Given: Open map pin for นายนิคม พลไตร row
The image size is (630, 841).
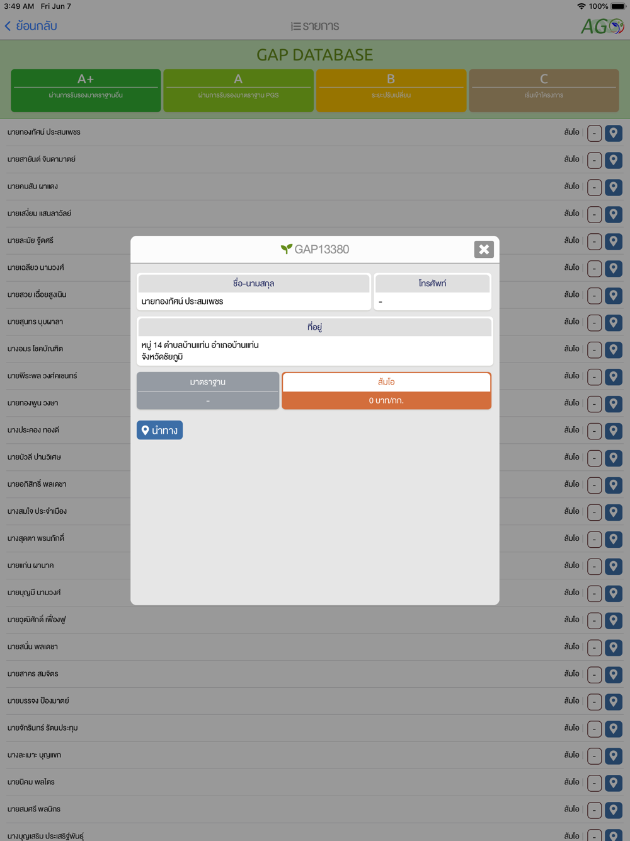Looking at the screenshot, I should tap(614, 784).
